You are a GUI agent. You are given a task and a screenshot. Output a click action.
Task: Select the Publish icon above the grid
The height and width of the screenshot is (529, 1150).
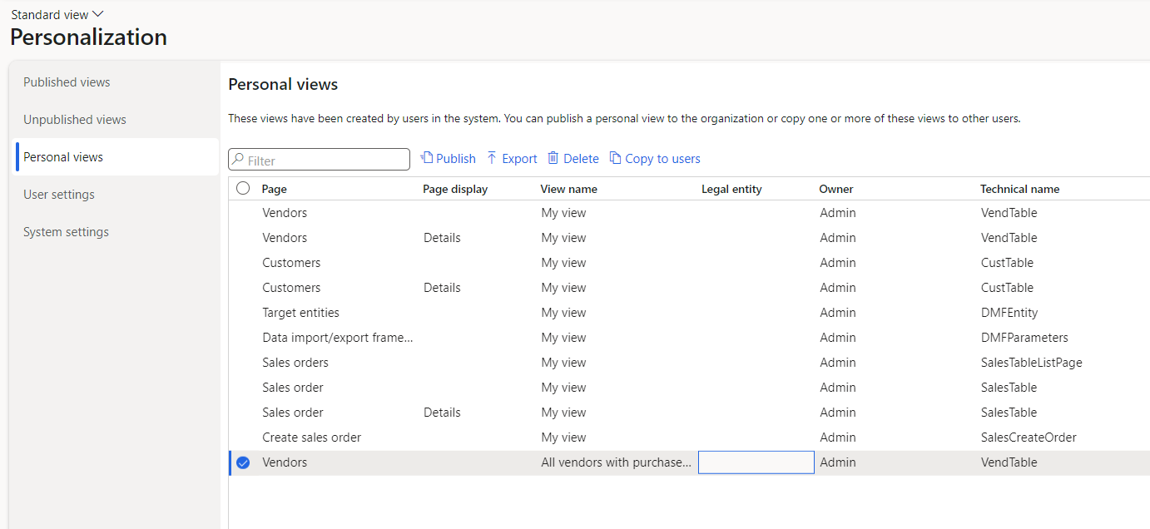(427, 158)
